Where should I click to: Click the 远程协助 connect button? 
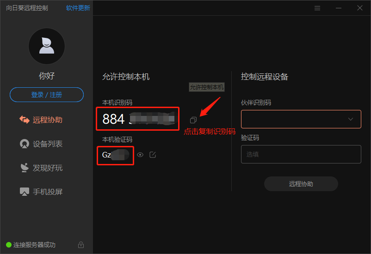click(301, 184)
